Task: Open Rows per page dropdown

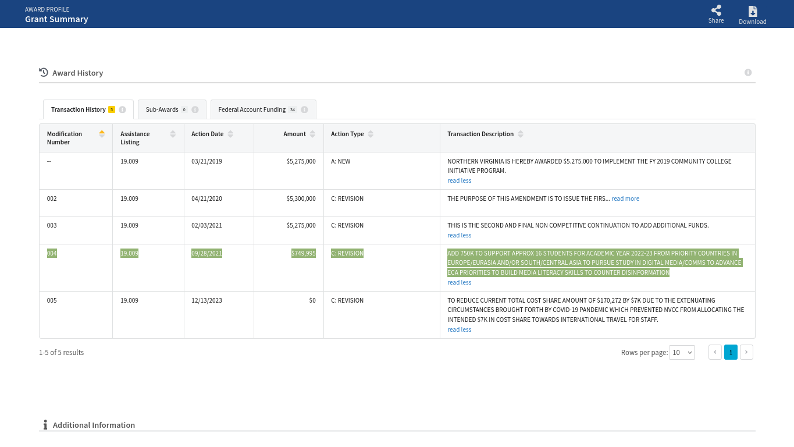Action: click(682, 352)
